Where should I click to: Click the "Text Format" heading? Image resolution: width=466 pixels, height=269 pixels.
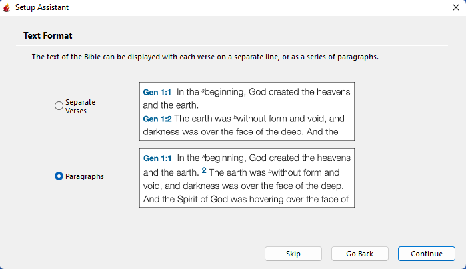(48, 35)
